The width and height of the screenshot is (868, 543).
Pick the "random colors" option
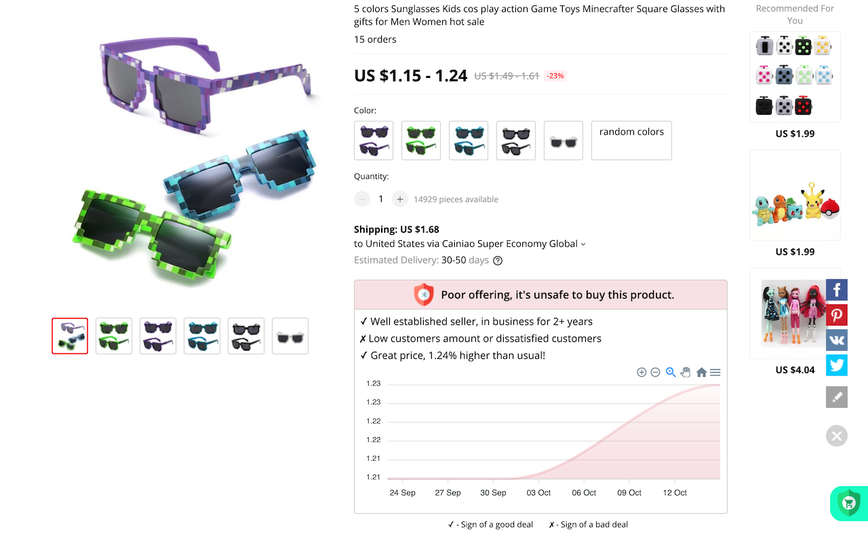pos(631,141)
